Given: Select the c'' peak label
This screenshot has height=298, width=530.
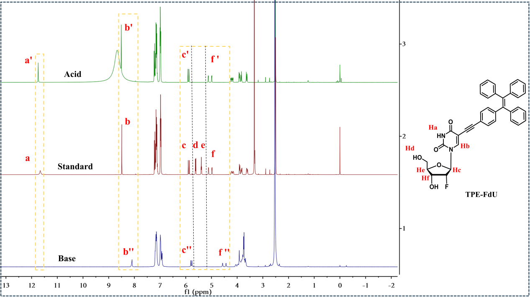Looking at the screenshot, I should point(186,250).
